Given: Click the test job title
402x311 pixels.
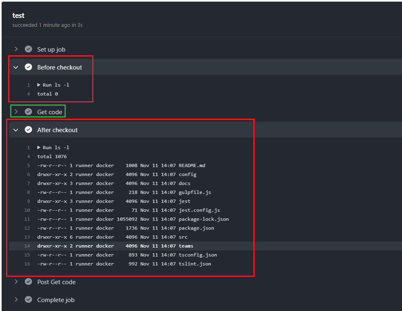Looking at the screenshot, I should pos(18,15).
